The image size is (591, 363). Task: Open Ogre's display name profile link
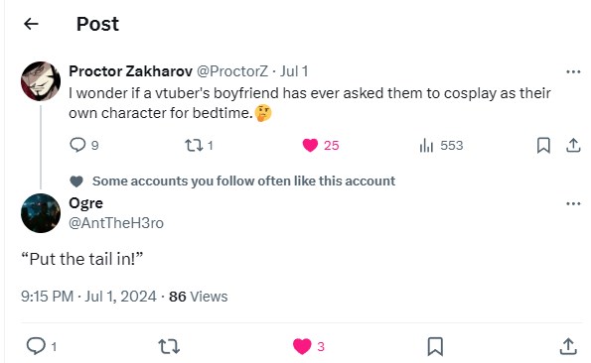pyautogui.click(x=86, y=203)
